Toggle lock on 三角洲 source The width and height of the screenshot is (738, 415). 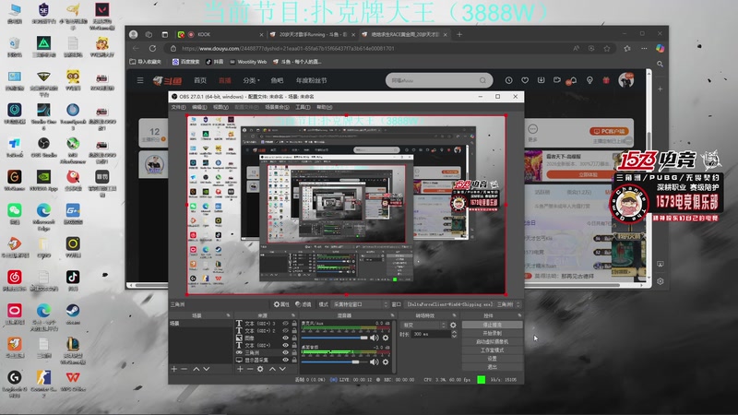coord(294,352)
